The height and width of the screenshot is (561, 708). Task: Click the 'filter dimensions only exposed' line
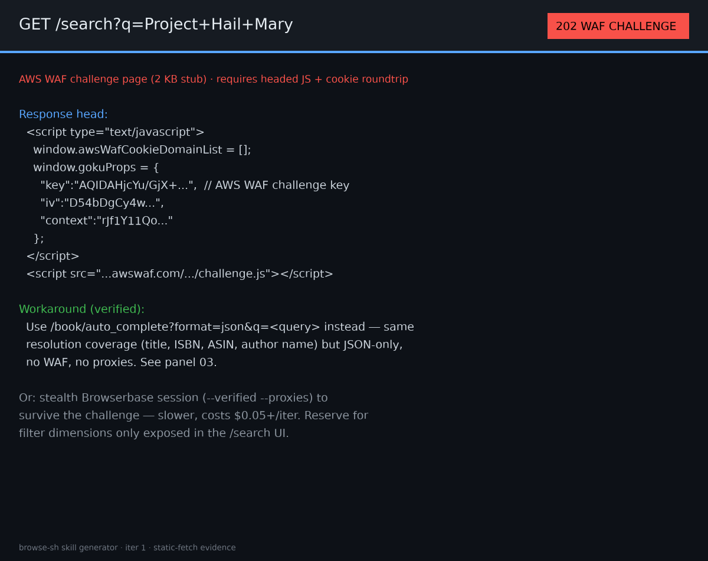tap(154, 433)
